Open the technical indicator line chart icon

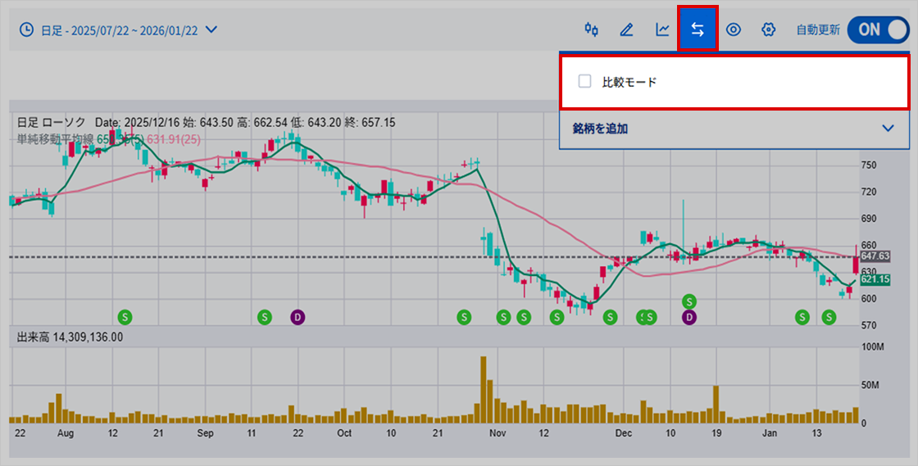pyautogui.click(x=662, y=30)
